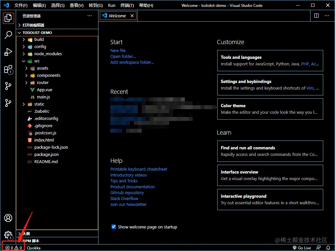Open Source Control view icon

[8, 86]
